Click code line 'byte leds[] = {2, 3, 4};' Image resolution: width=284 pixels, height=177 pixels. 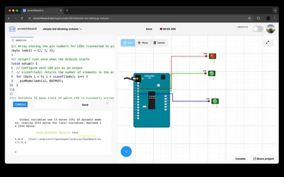tap(34, 51)
